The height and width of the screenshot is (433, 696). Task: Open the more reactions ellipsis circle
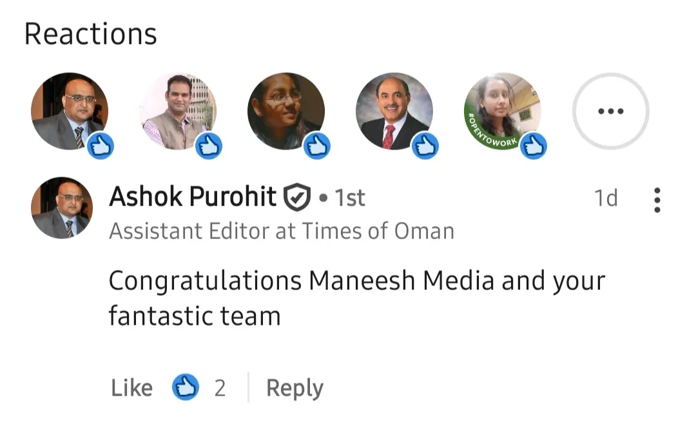point(610,111)
